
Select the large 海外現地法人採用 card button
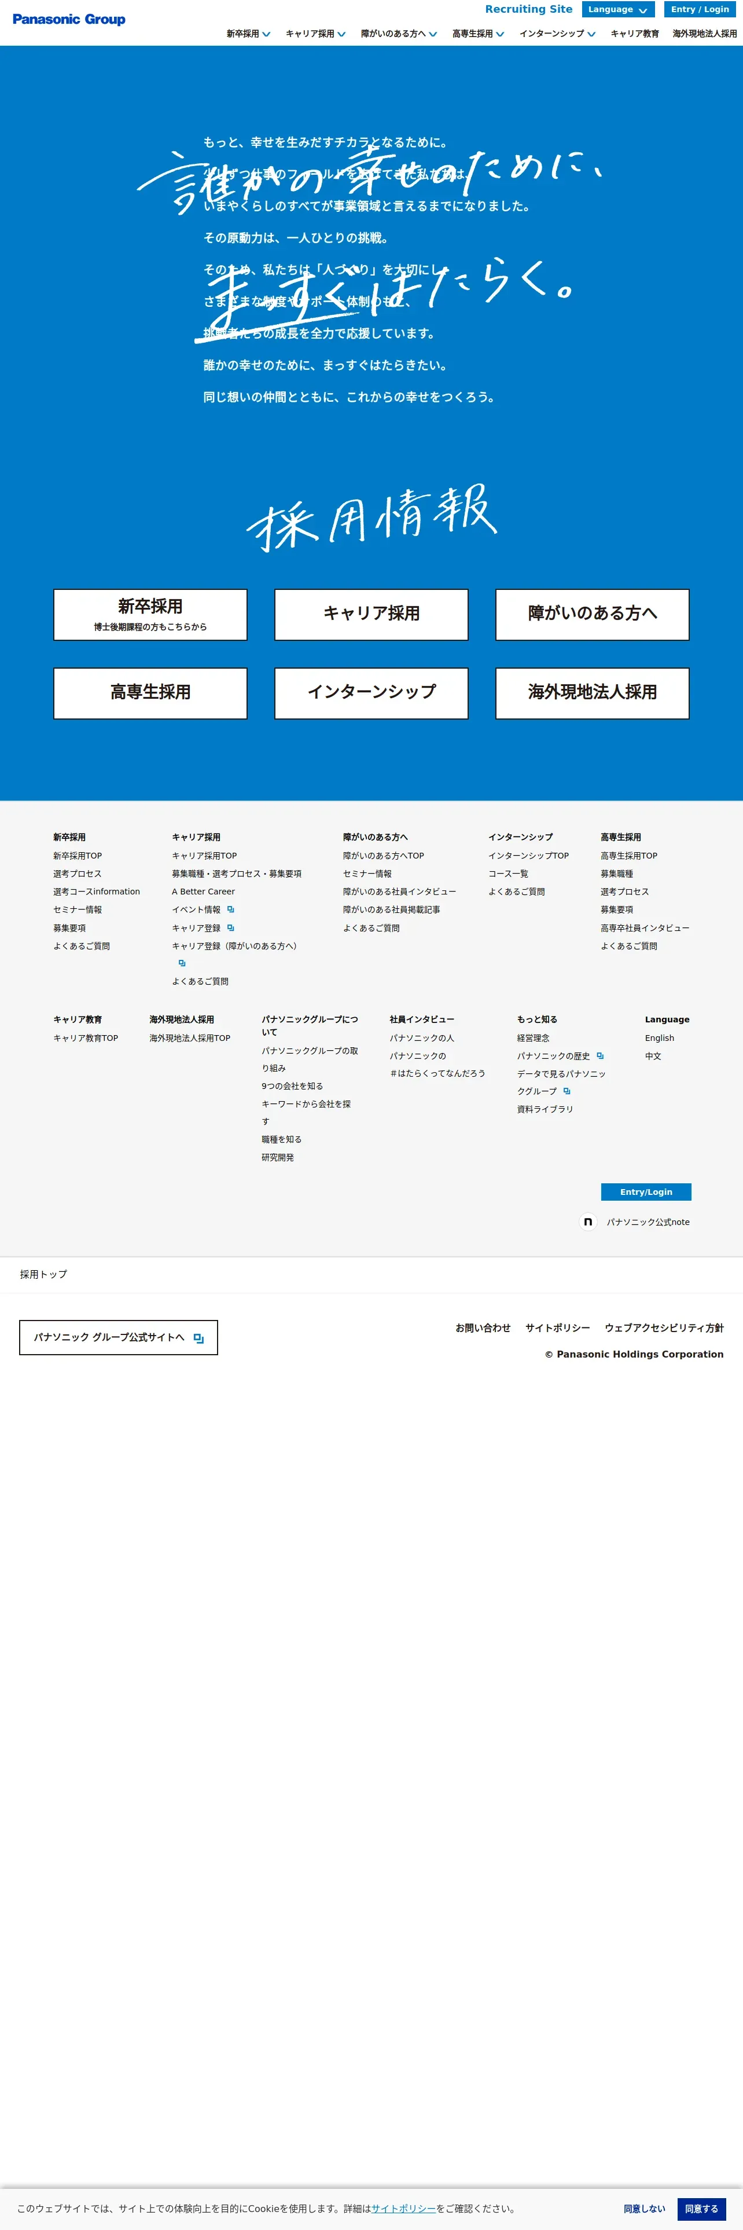[593, 694]
